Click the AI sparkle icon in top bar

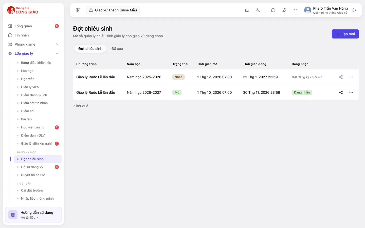point(284,10)
